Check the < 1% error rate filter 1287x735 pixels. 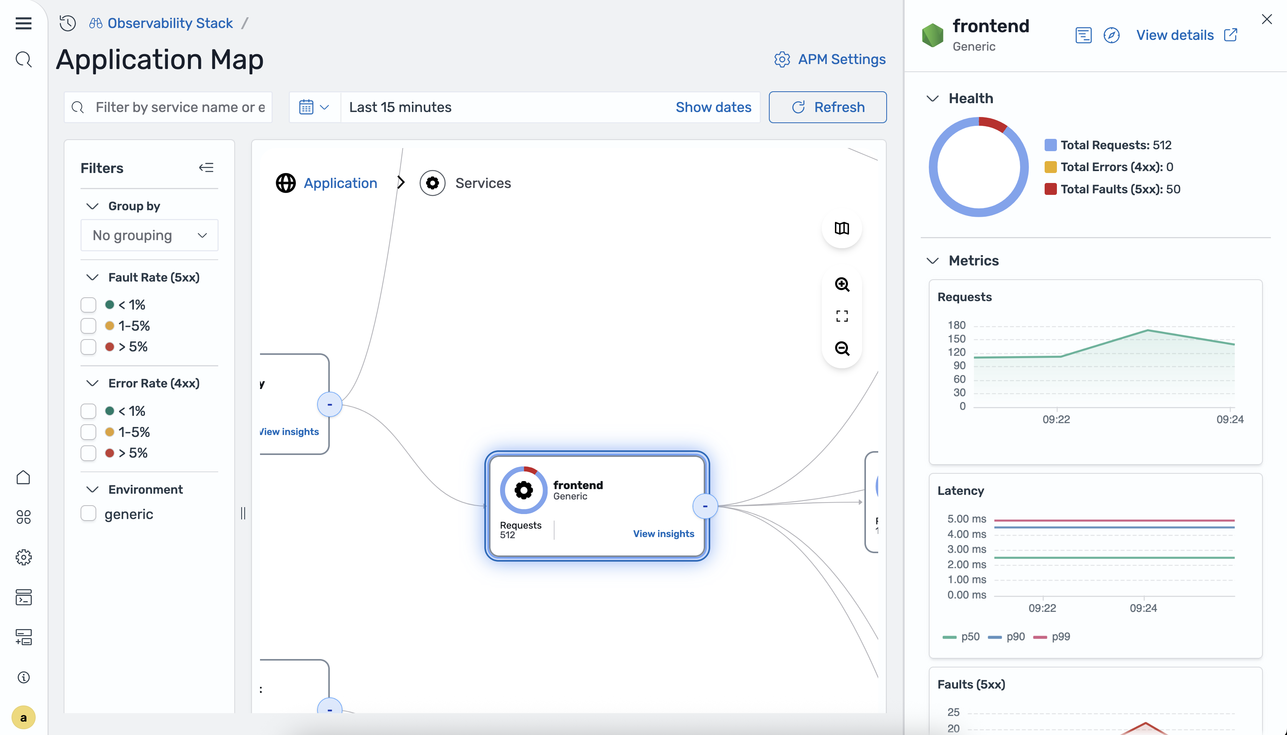[89, 411]
